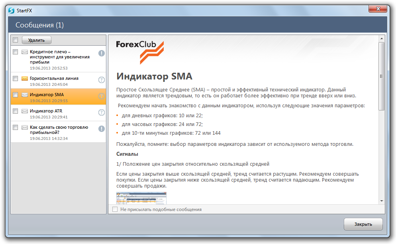Click sentence starting 'Пожалуйста, помните: выбор параметров'
Screen dimensions: 396x244
point(235,144)
